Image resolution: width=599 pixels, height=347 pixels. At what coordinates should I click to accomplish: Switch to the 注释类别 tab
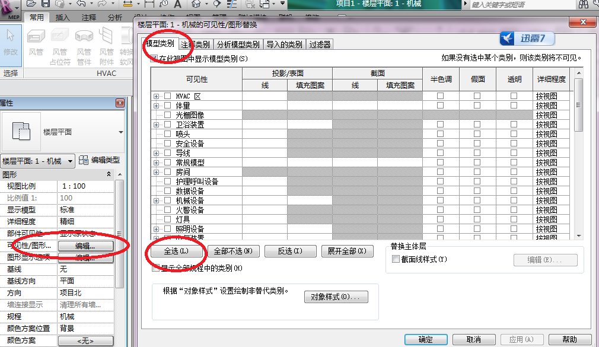click(x=195, y=44)
